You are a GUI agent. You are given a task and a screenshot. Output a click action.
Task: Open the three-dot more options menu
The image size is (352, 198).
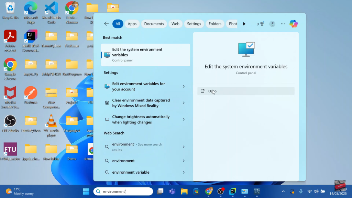(x=283, y=24)
